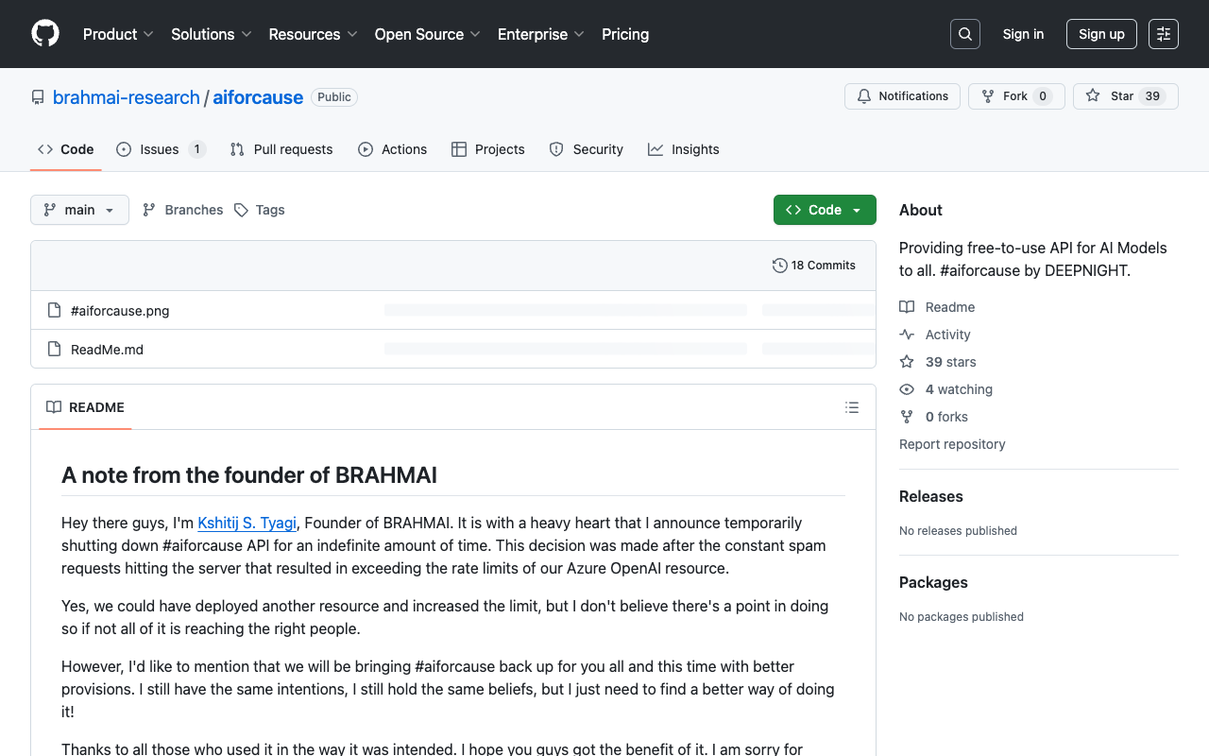This screenshot has height=756, width=1209.
Task: Open the main branch selector dropdown
Action: [x=79, y=210]
